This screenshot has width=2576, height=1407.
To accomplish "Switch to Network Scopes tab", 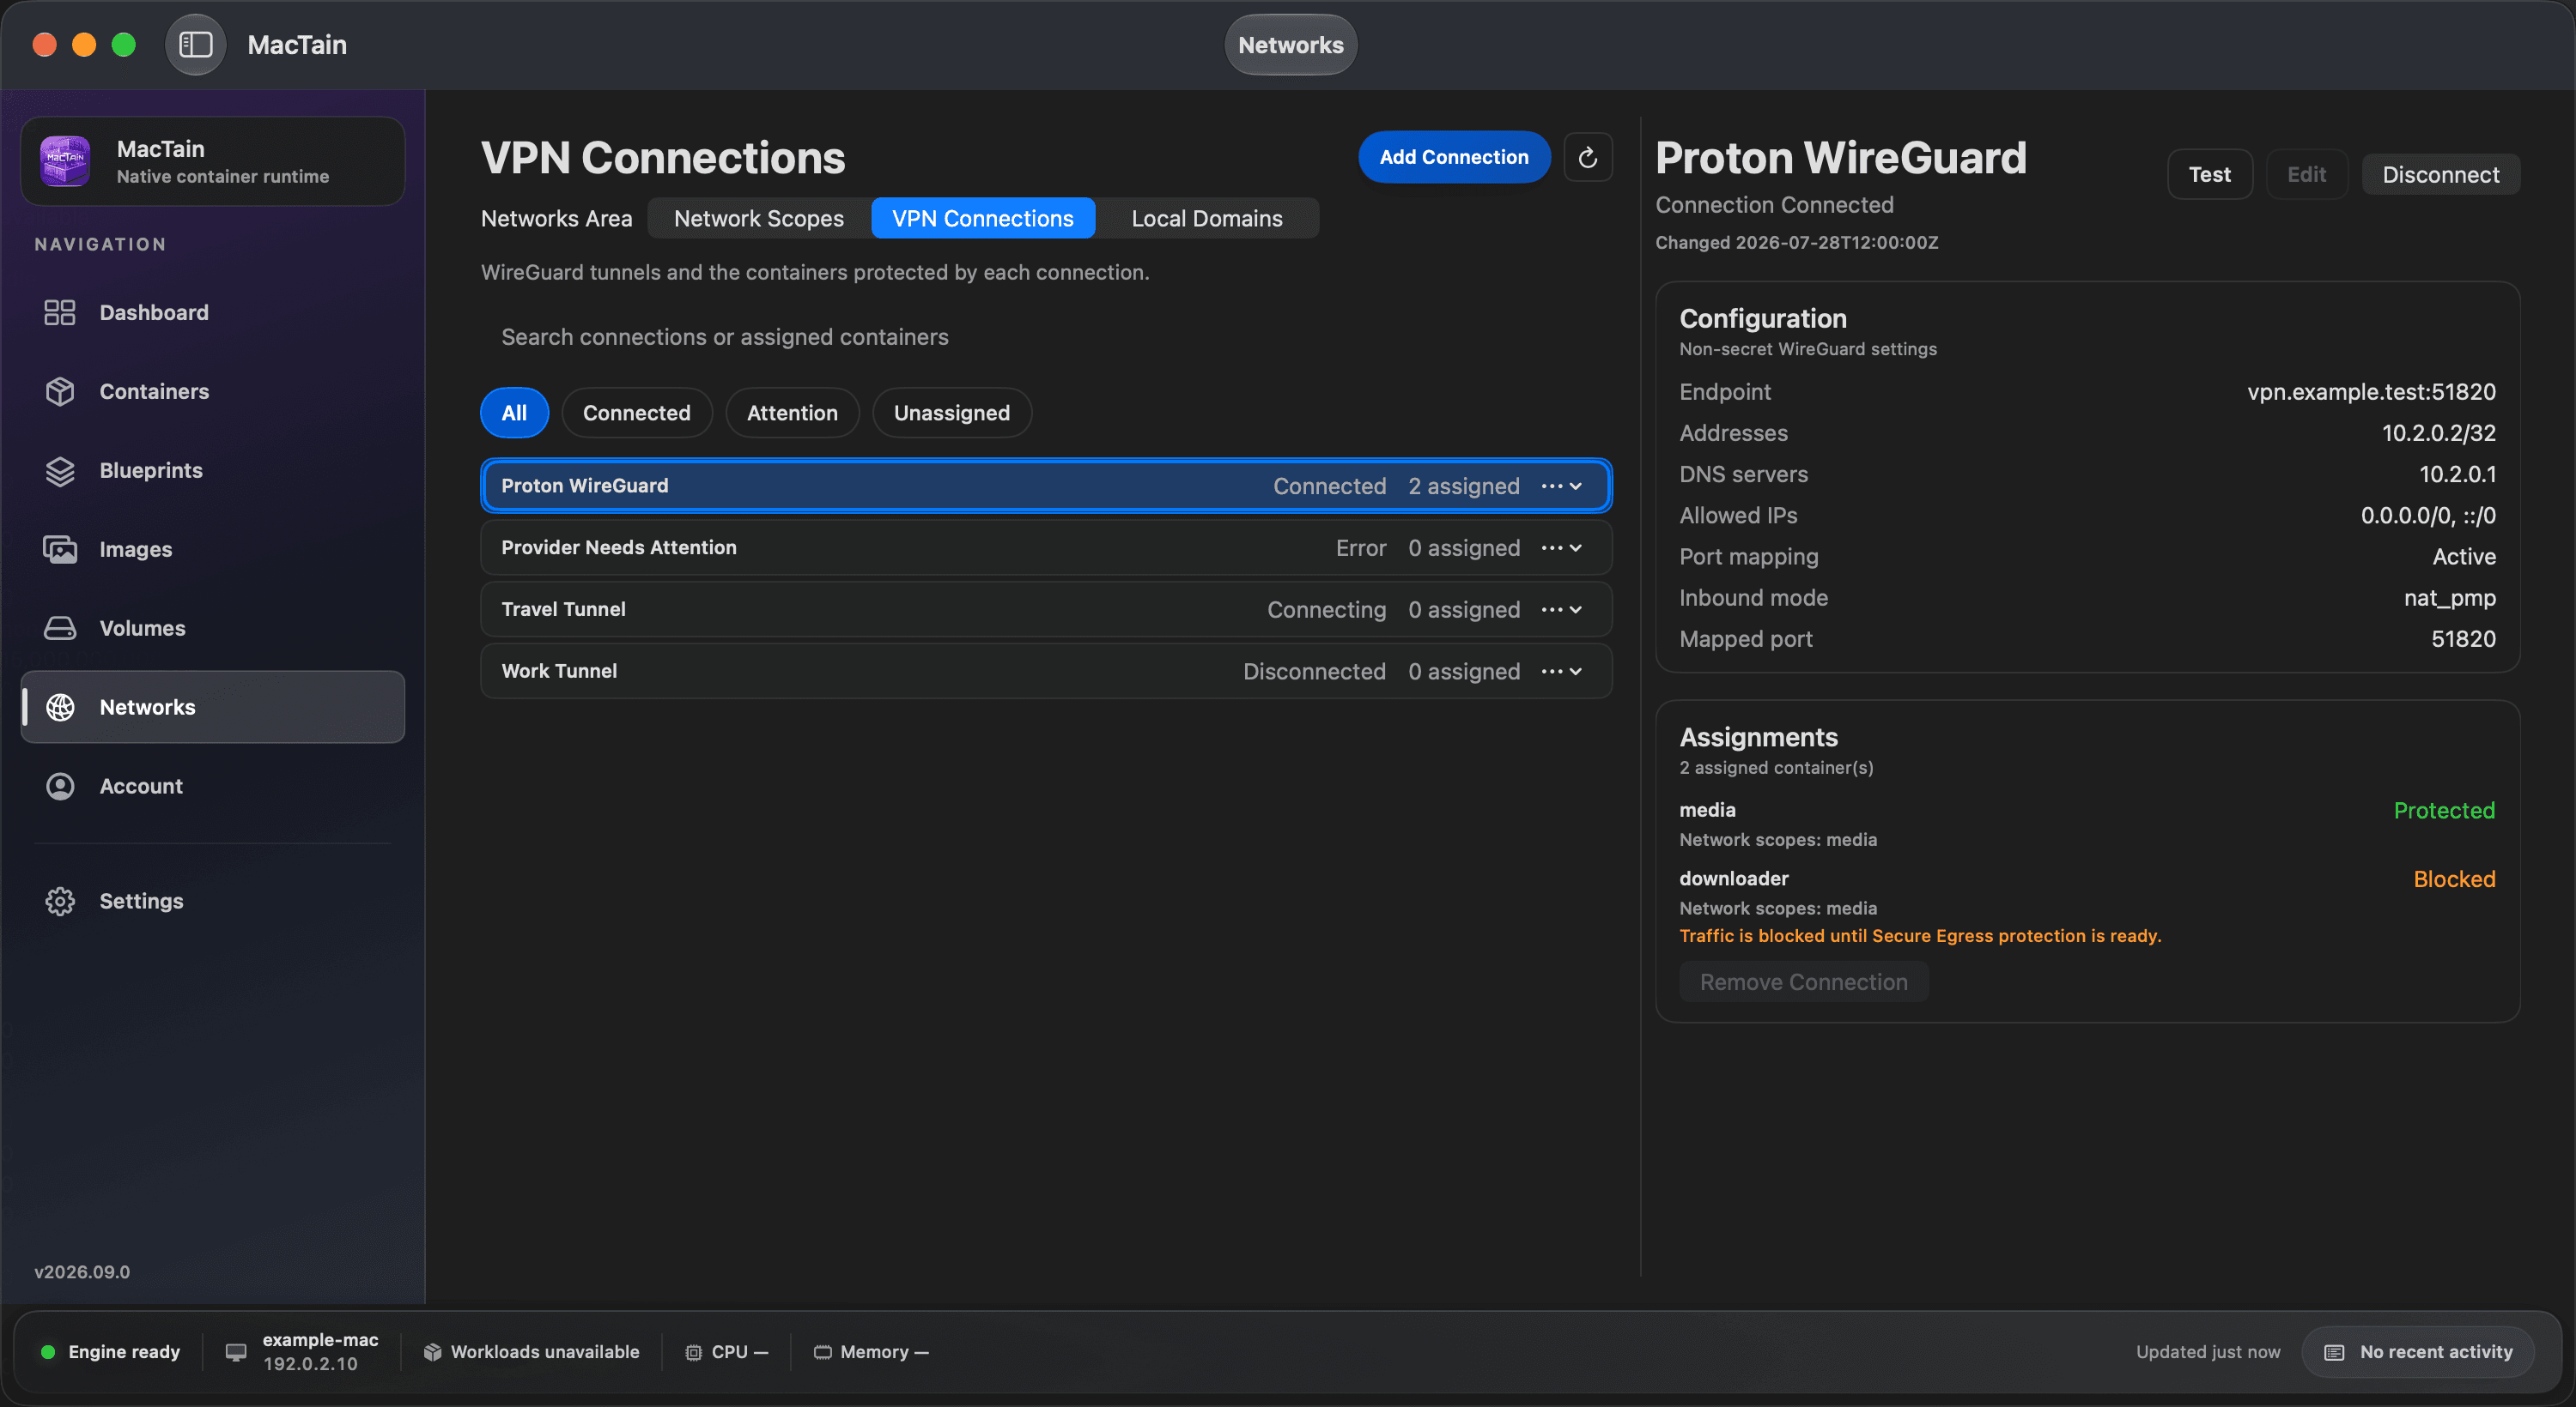I will [758, 218].
